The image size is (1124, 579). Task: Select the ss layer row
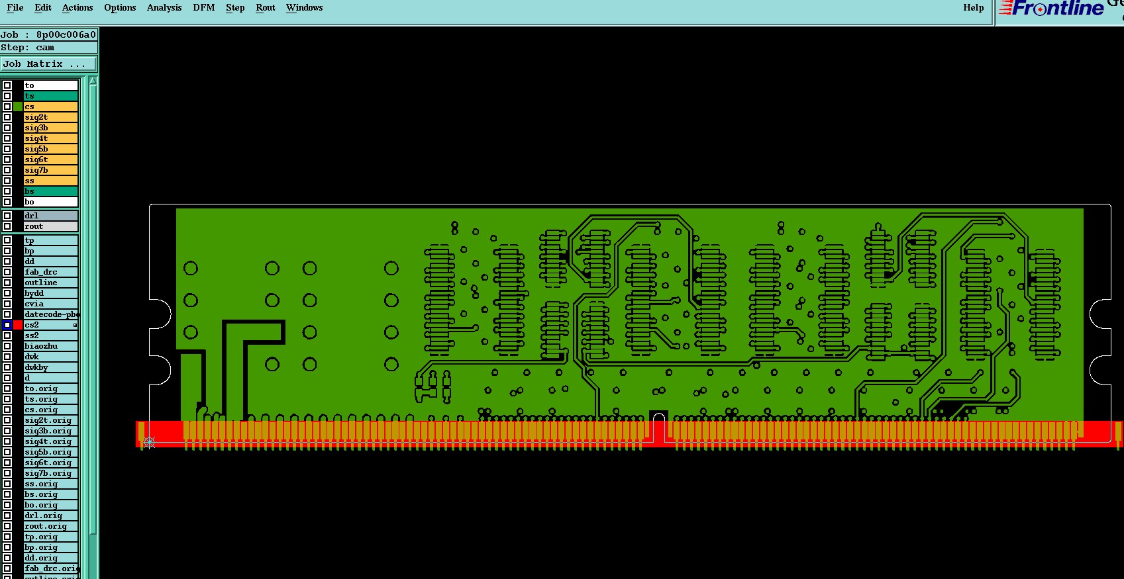click(x=51, y=181)
